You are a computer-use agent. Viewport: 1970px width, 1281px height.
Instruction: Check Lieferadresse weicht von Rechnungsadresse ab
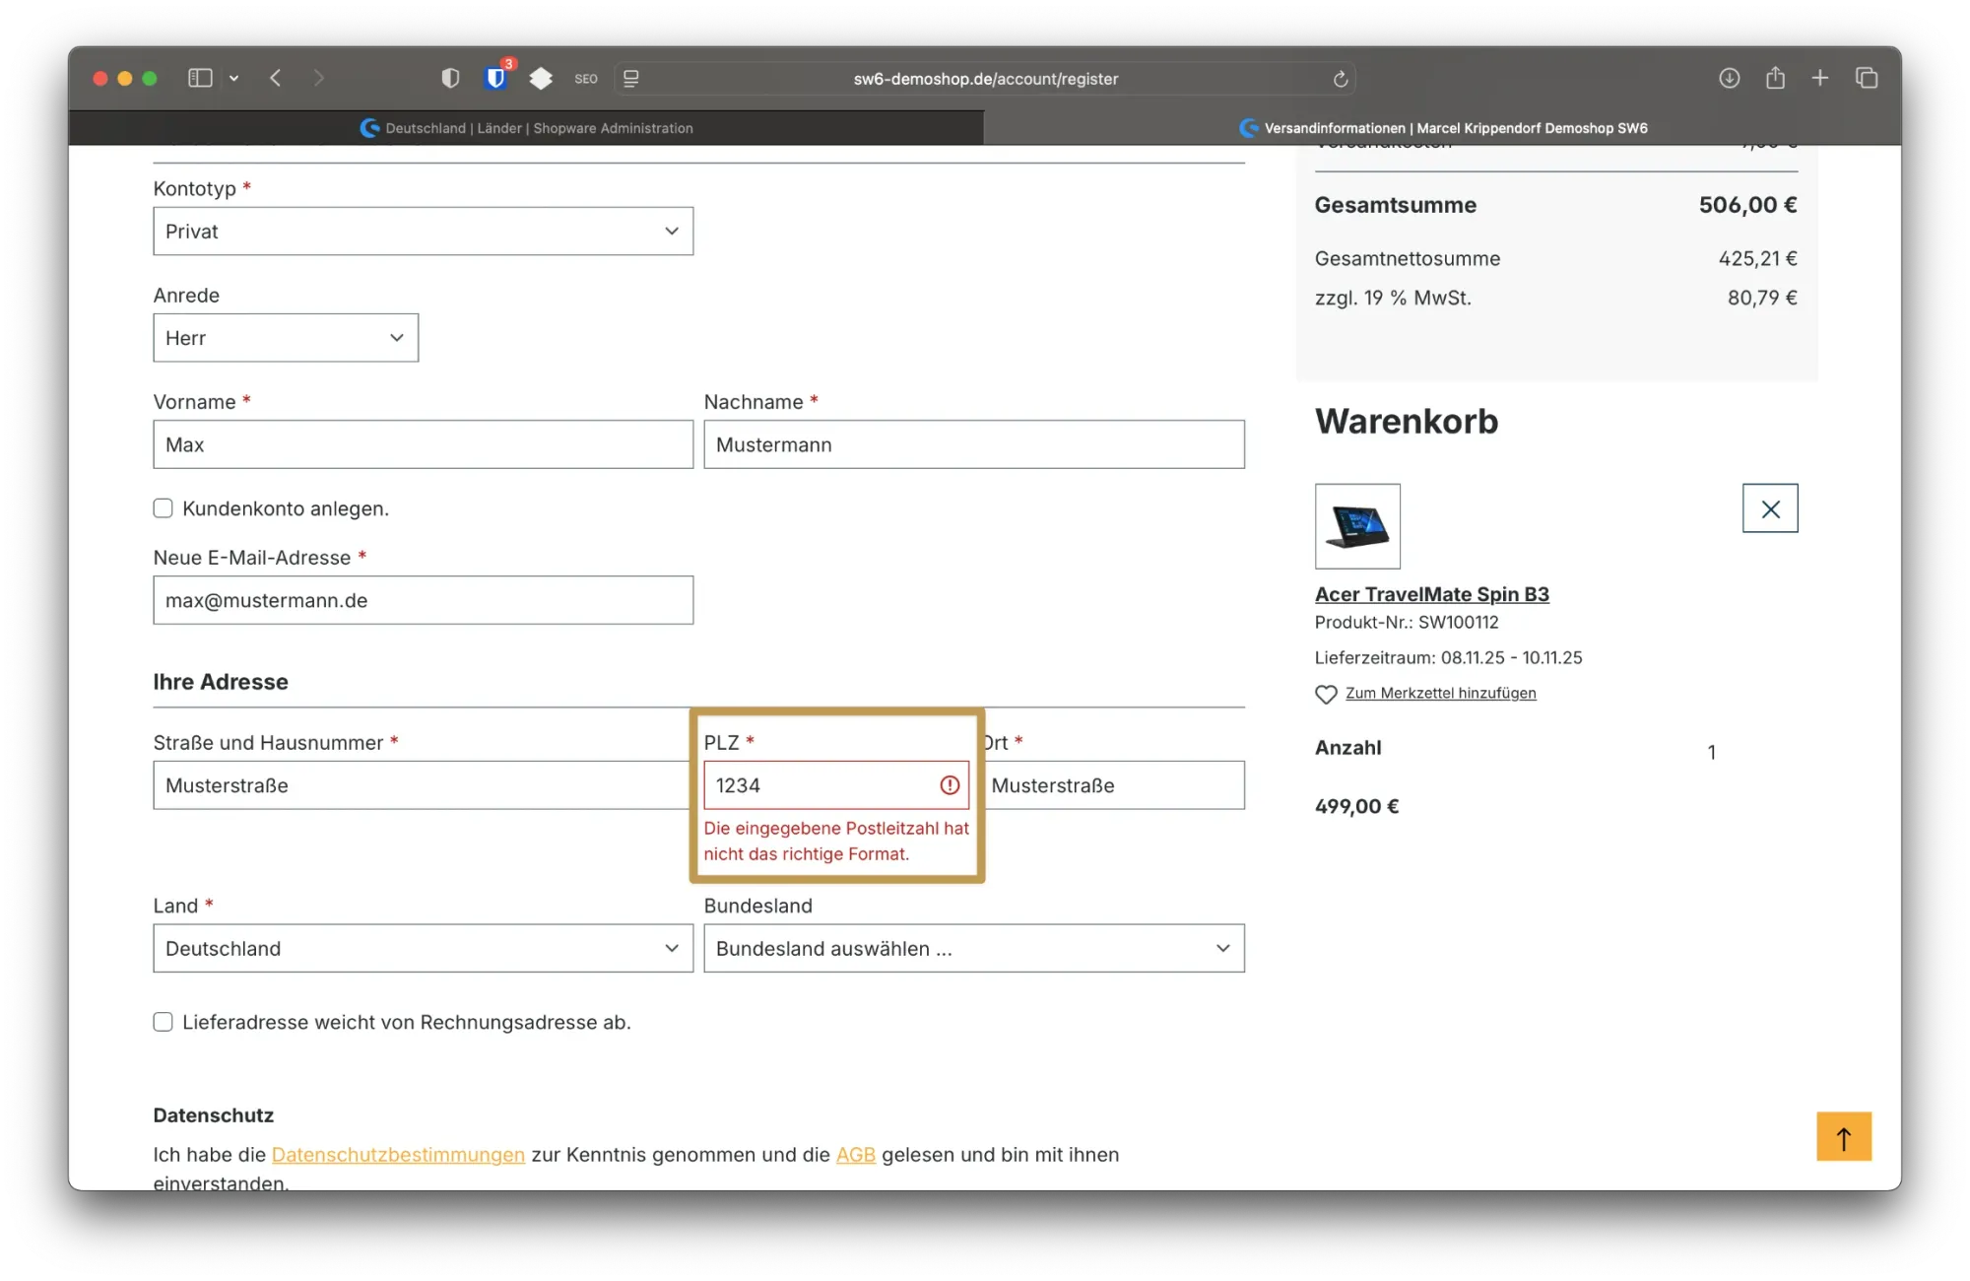(x=164, y=1022)
